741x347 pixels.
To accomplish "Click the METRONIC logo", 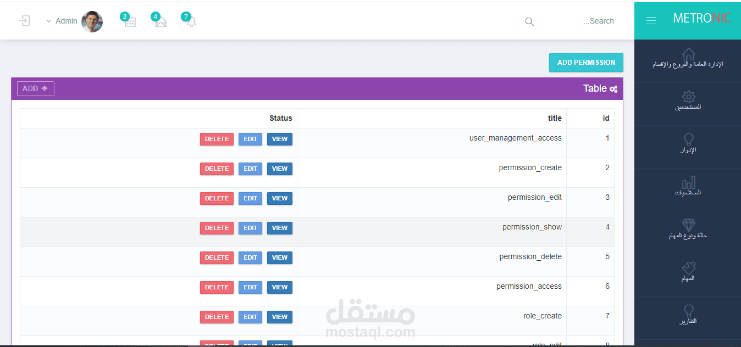I will 701,18.
